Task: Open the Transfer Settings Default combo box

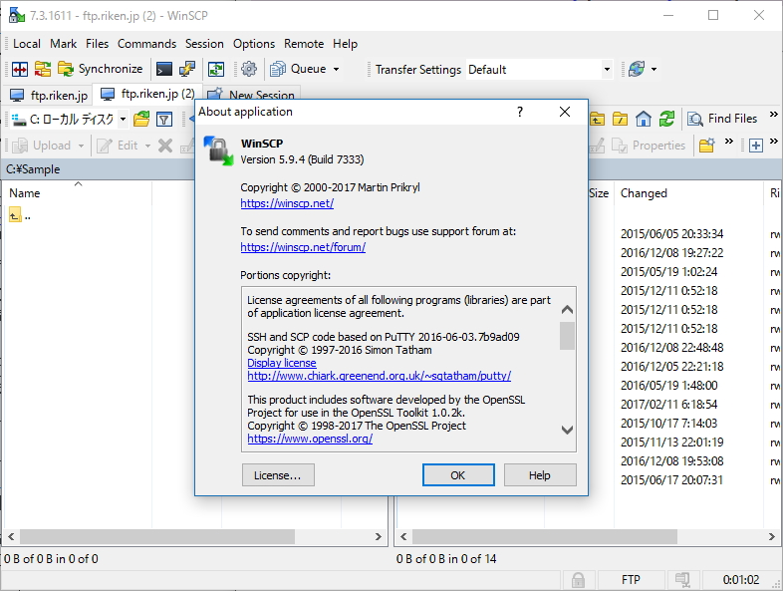Action: (539, 70)
